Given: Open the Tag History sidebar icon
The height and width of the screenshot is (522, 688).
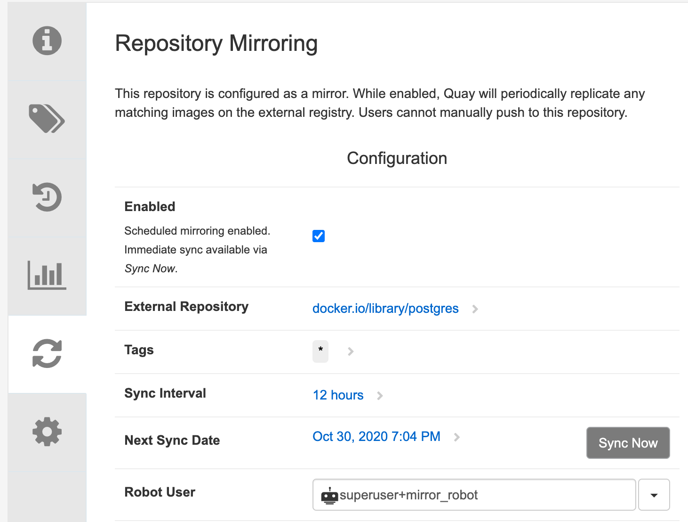Looking at the screenshot, I should (47, 197).
